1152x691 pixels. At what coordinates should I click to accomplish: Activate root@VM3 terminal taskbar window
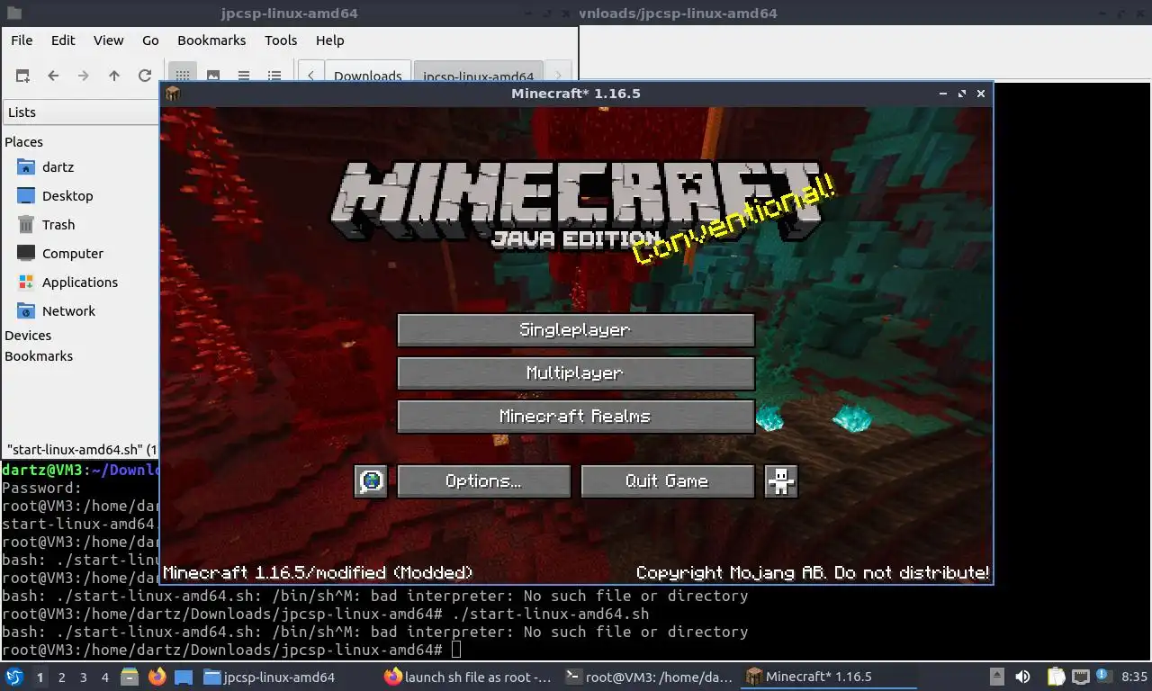(x=649, y=677)
